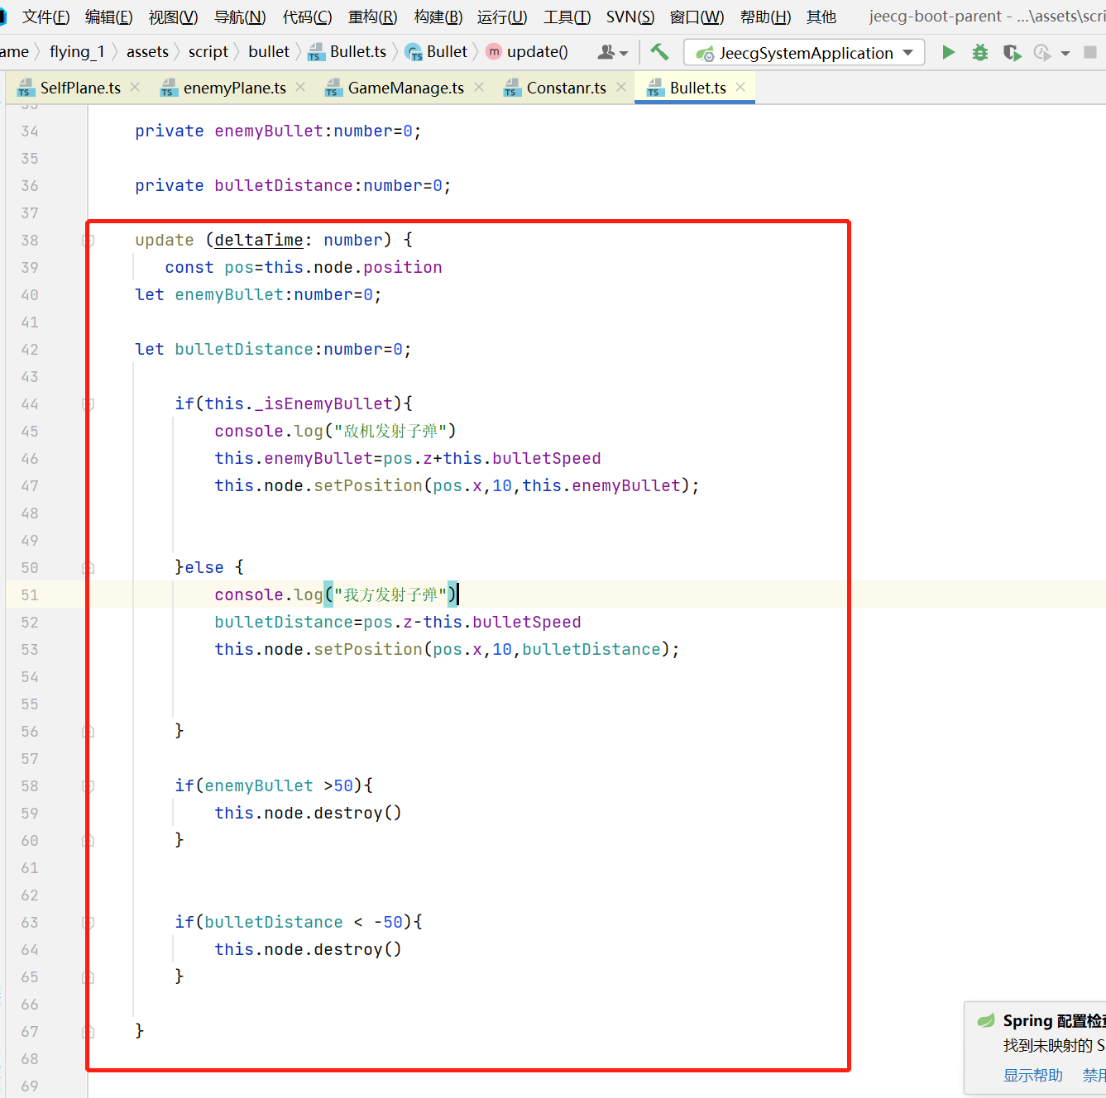Click the assets breadcrumb folder

(x=147, y=52)
